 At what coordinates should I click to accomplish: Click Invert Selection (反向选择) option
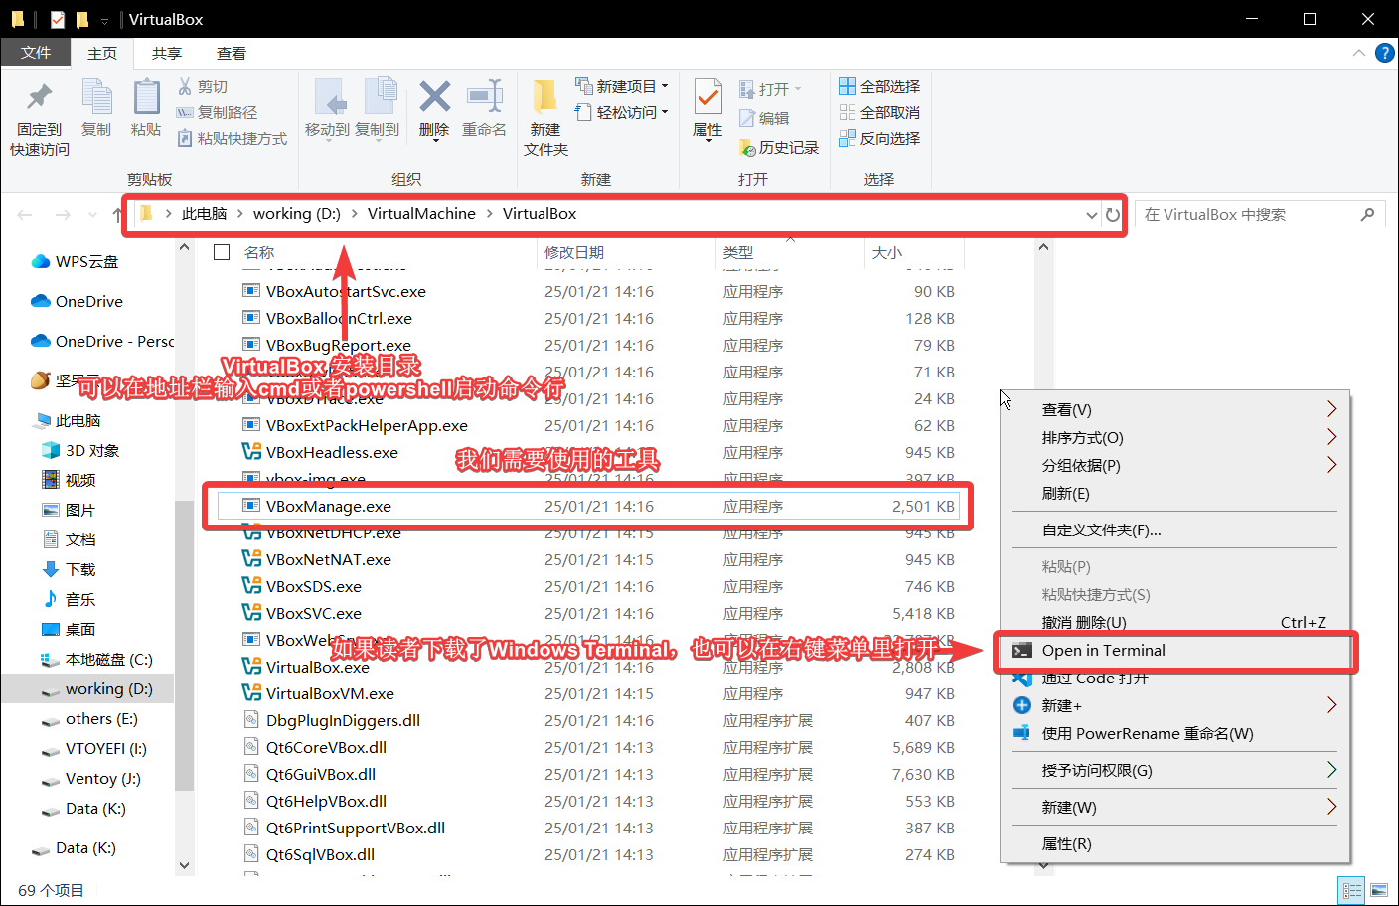click(879, 139)
